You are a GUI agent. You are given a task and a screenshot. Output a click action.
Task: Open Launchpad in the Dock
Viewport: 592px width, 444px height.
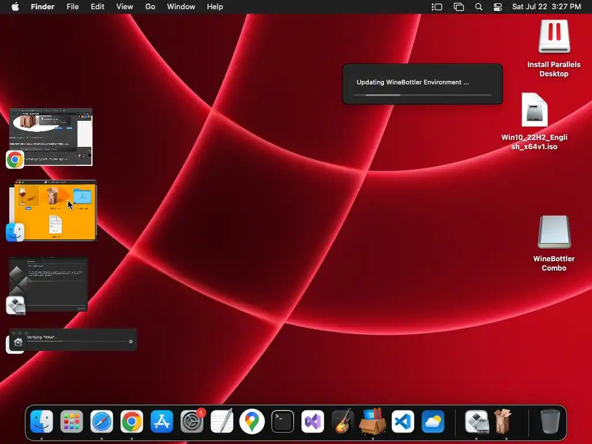[71, 421]
